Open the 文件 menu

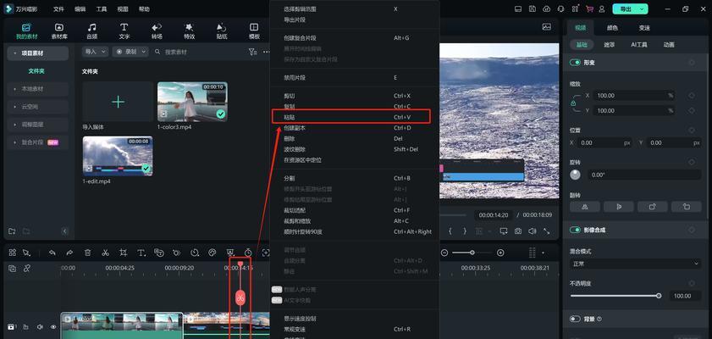(x=58, y=9)
